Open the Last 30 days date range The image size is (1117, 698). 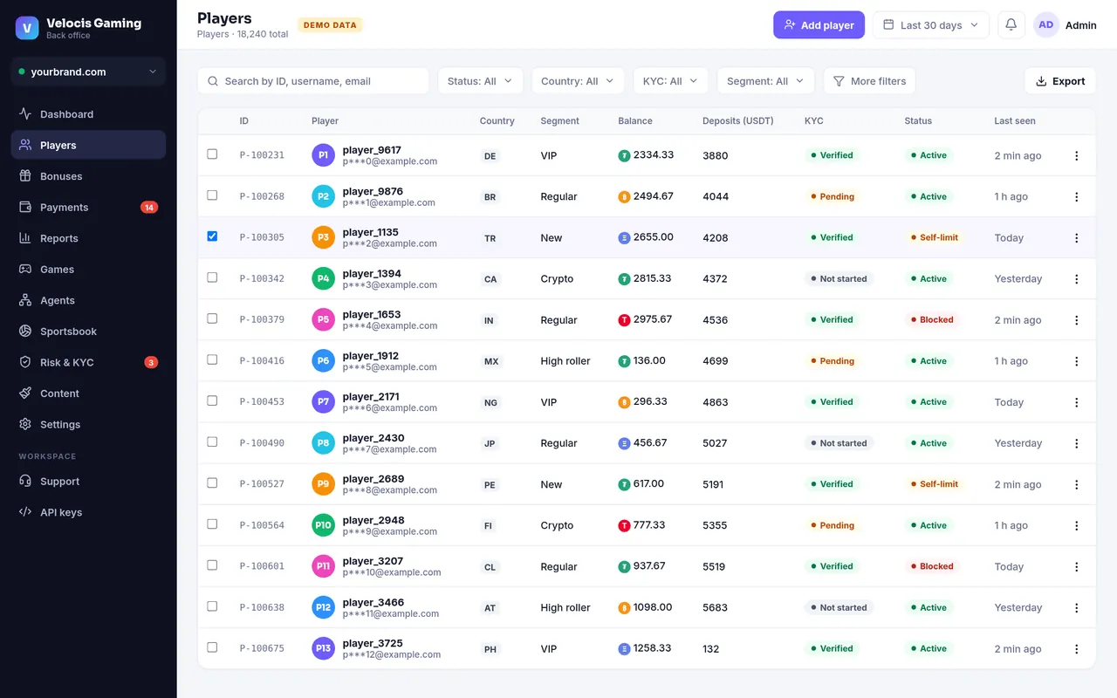[931, 25]
